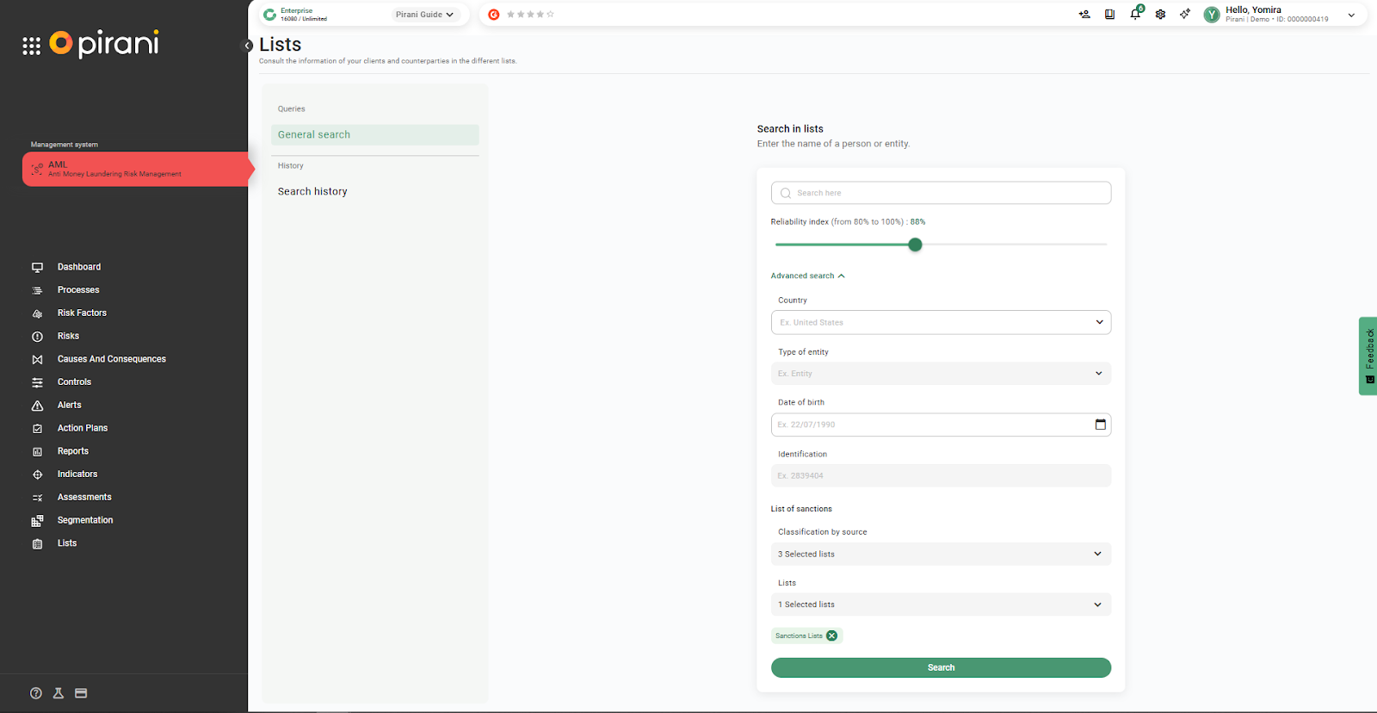Click the credit card billing icon
Screen dimensions: 1377x713
pyautogui.click(x=81, y=693)
